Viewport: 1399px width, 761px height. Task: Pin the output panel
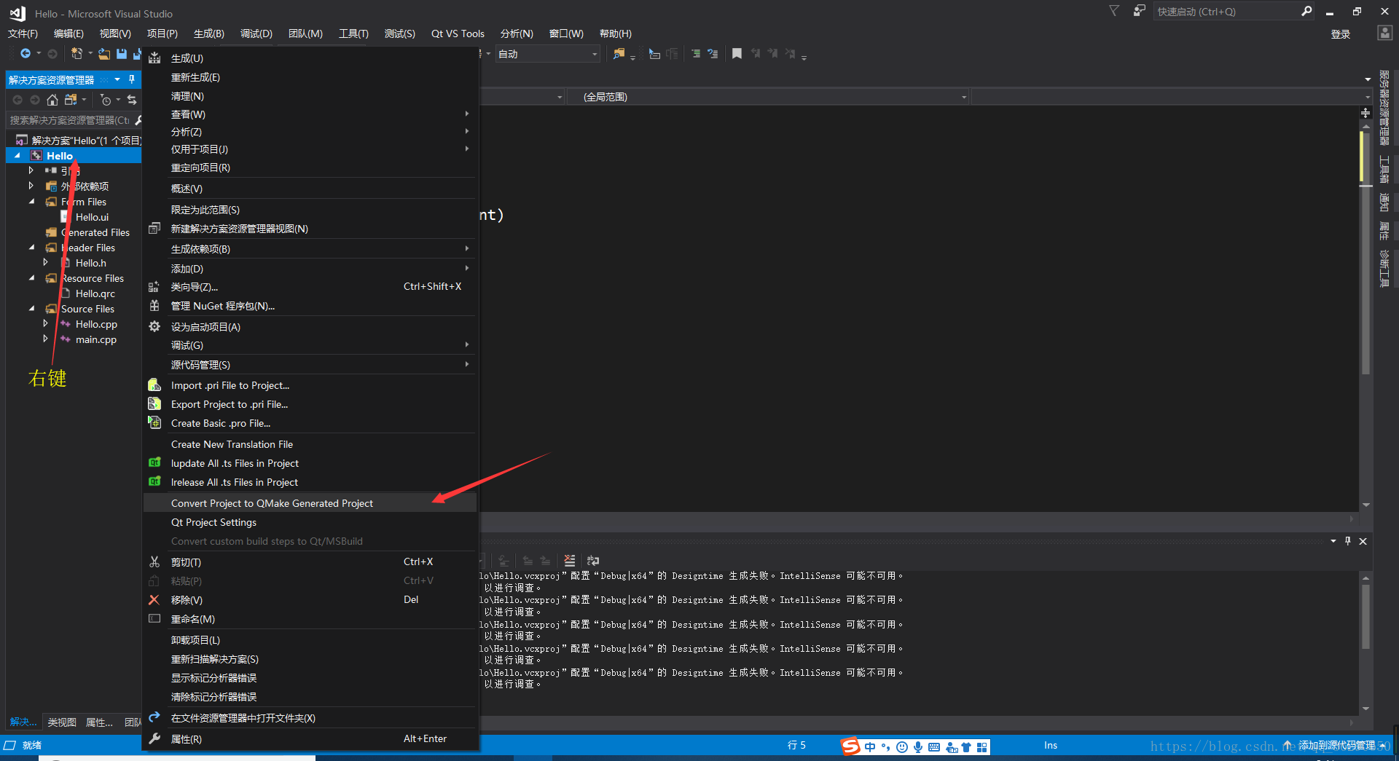(1348, 541)
